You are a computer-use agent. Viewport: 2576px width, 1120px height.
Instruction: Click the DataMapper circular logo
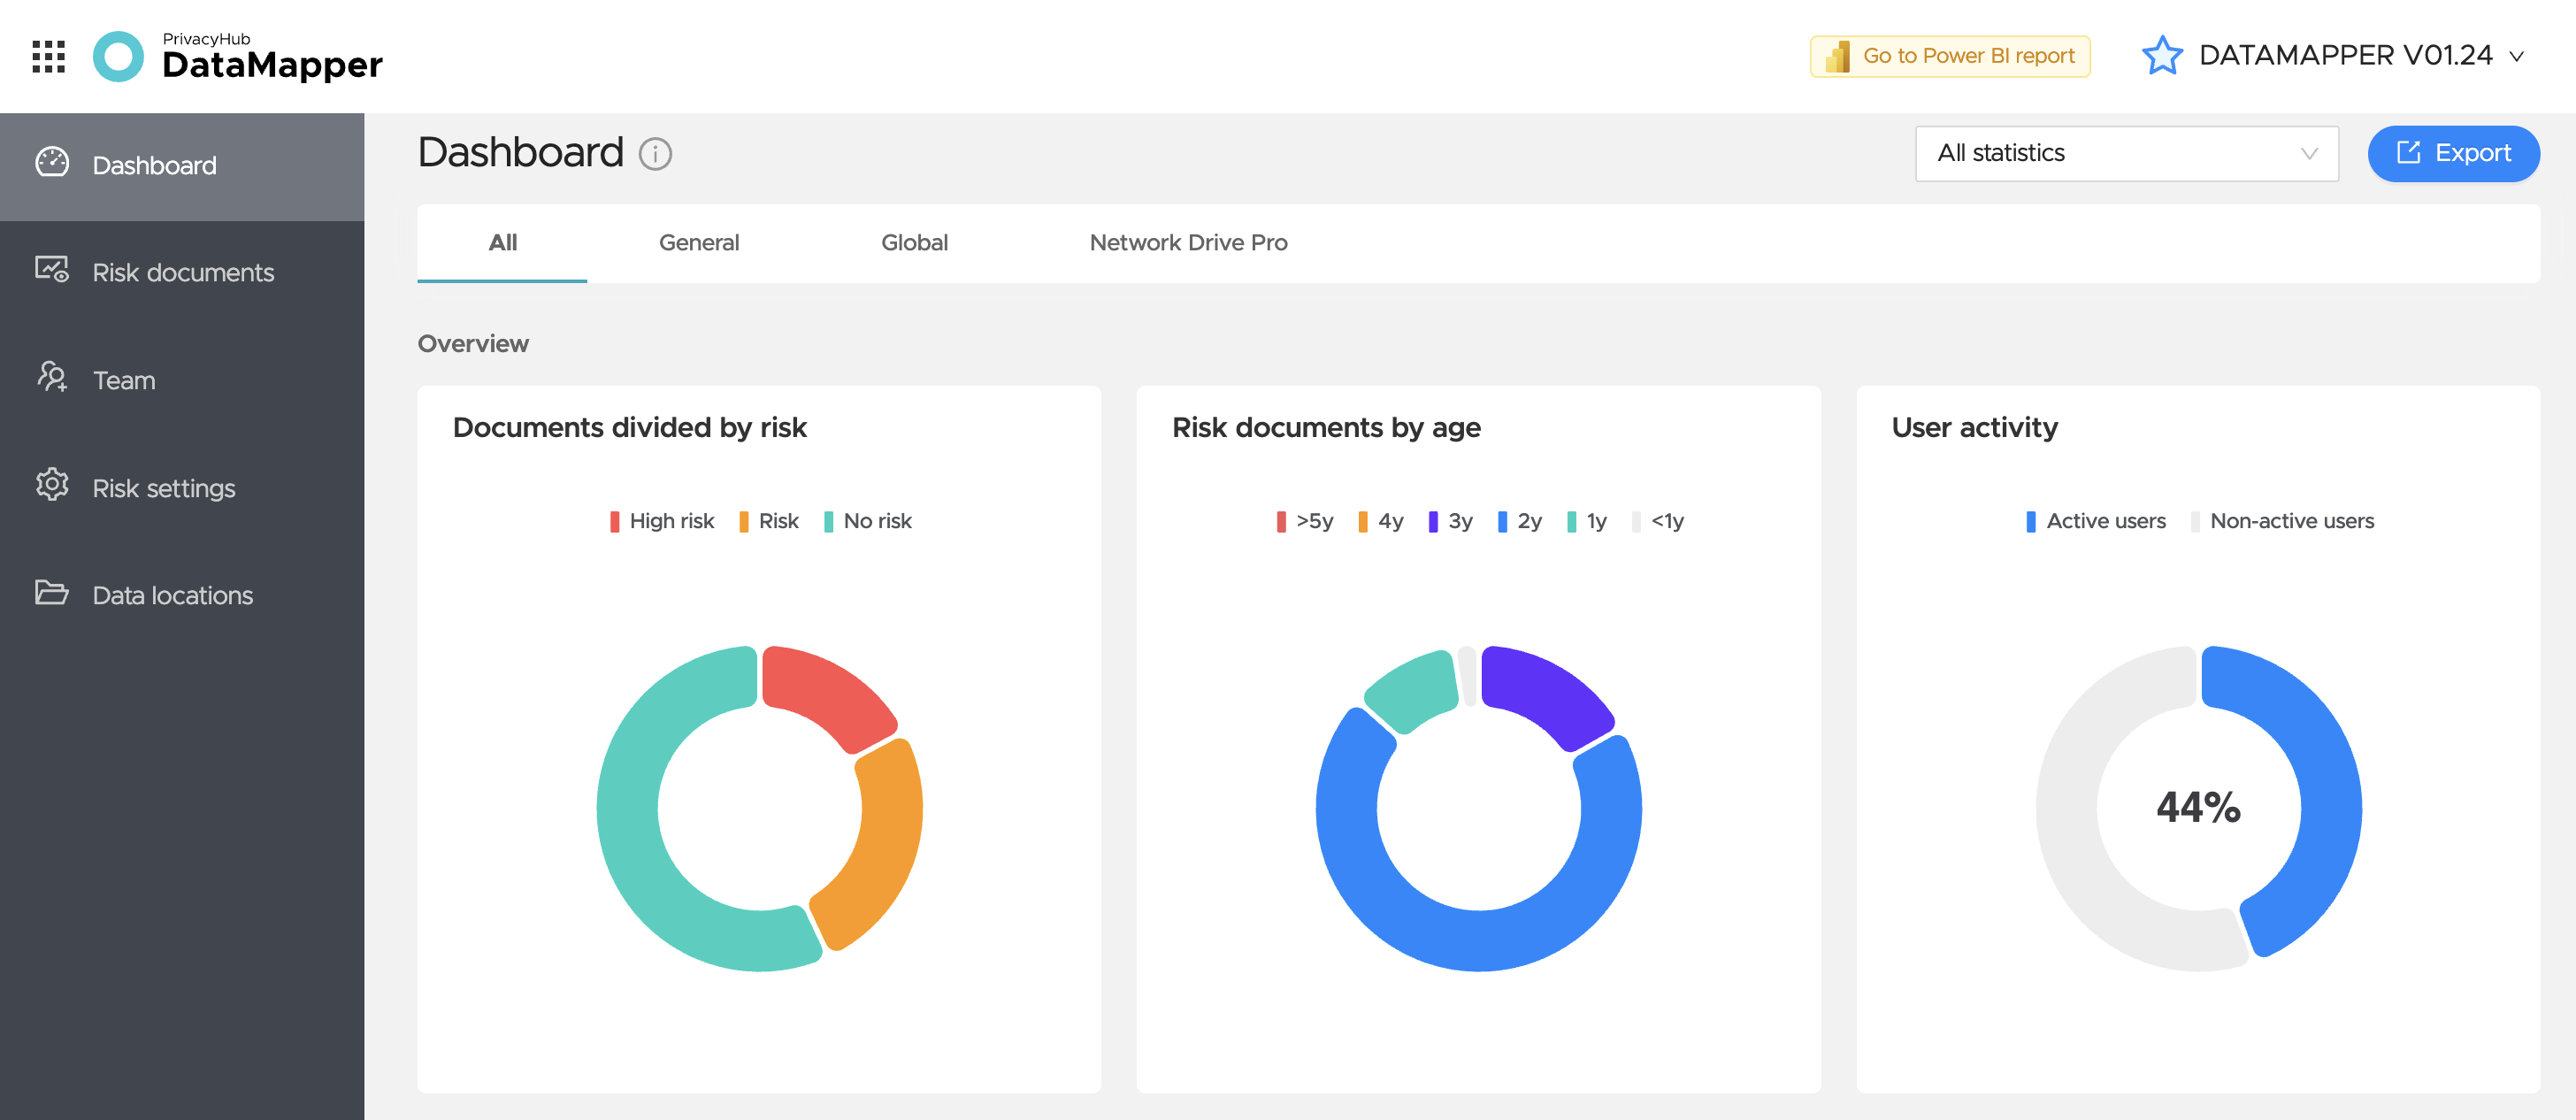pos(118,56)
